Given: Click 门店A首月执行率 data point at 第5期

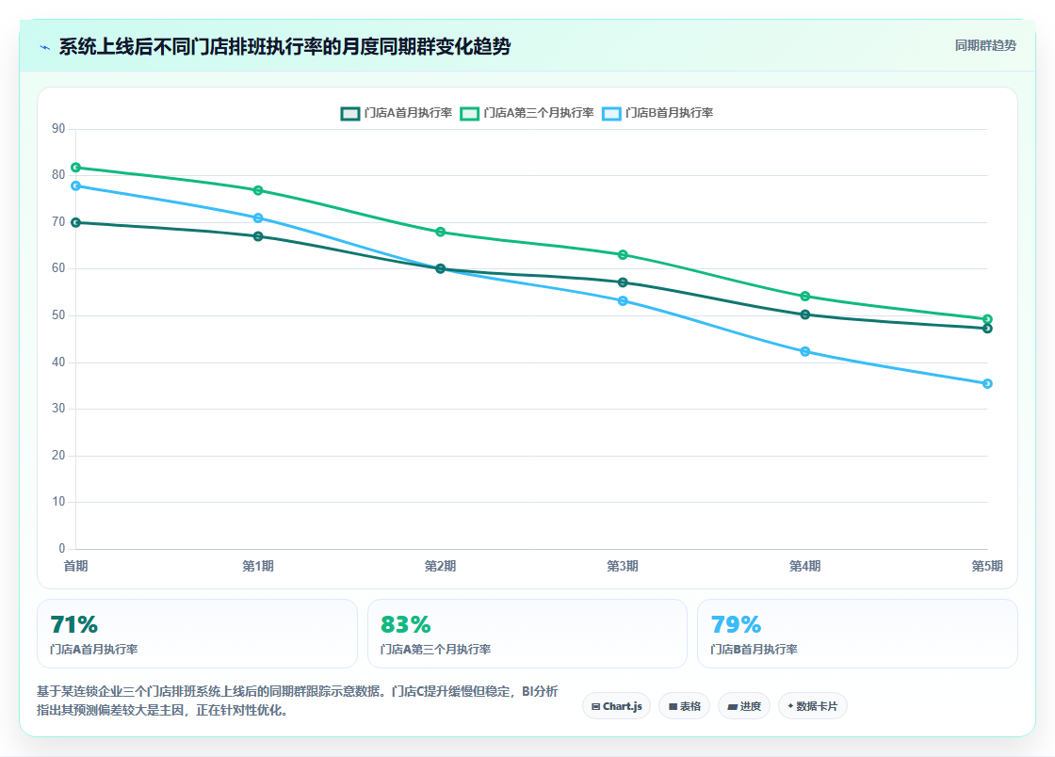Looking at the screenshot, I should 987,328.
